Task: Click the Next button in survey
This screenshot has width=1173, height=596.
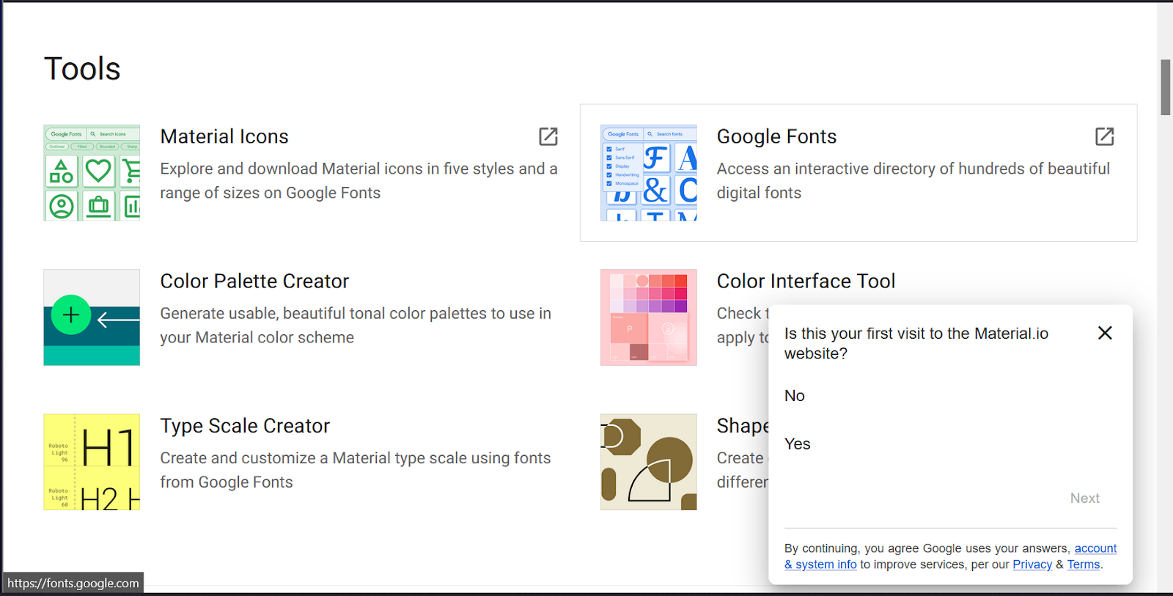Action: (1084, 498)
